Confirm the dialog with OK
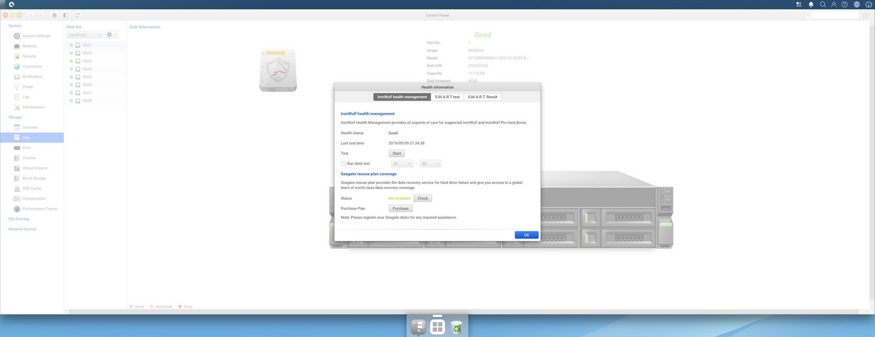 click(x=526, y=235)
